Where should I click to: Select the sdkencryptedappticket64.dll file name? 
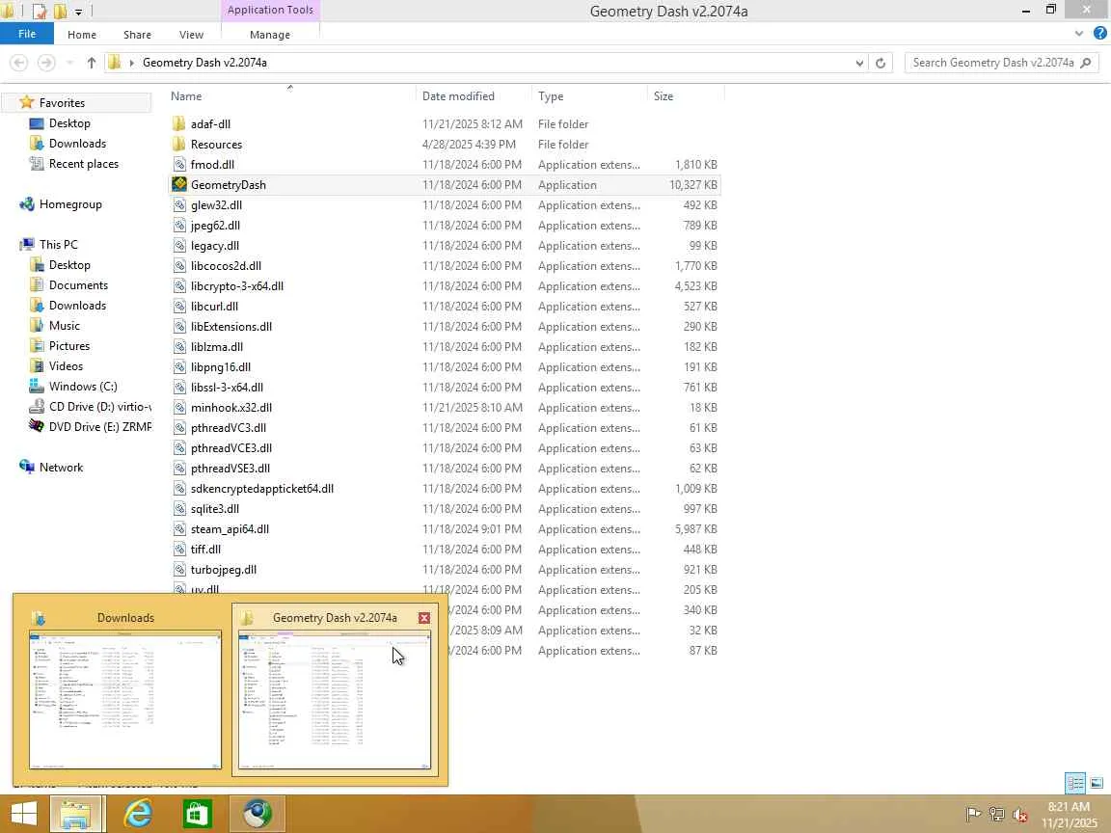click(262, 489)
